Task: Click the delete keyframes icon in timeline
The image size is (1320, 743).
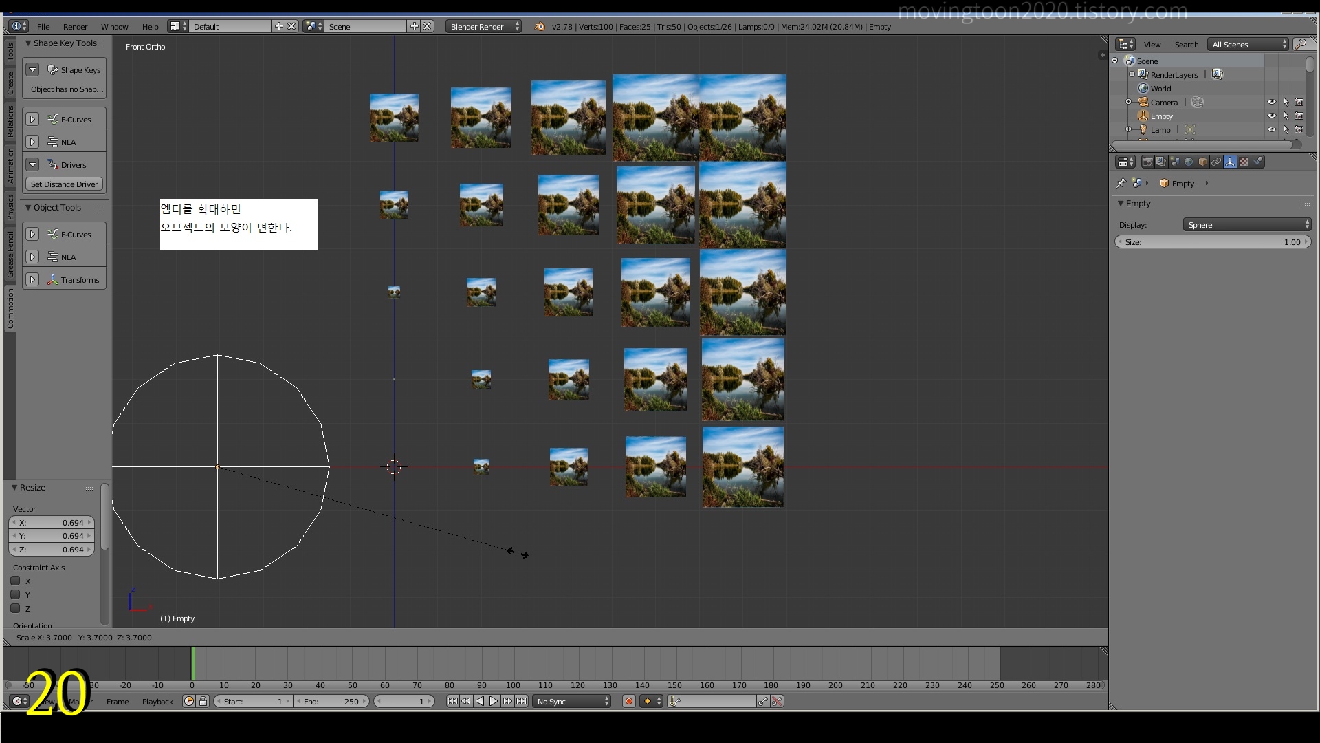Action: point(777,701)
